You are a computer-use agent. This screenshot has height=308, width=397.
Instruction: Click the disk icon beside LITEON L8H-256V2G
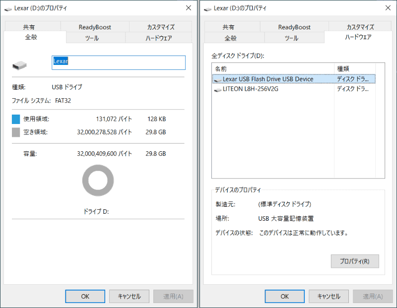point(217,89)
